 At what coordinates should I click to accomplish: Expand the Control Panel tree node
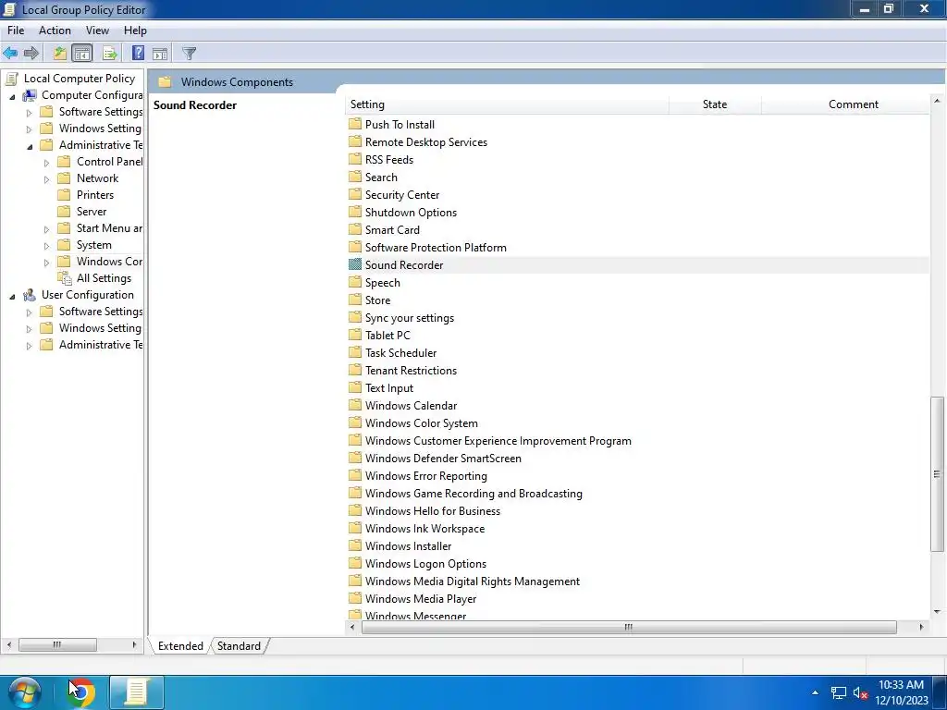pos(46,163)
